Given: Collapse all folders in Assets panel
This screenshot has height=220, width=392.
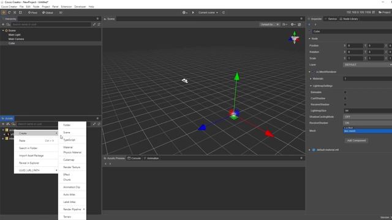Looking at the screenshot, I should (94, 124).
